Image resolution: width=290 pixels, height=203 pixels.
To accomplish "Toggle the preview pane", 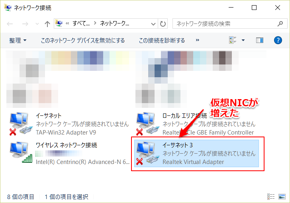I will (260, 40).
